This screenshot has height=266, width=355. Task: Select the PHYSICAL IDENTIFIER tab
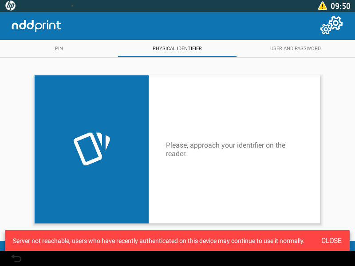[x=177, y=48]
